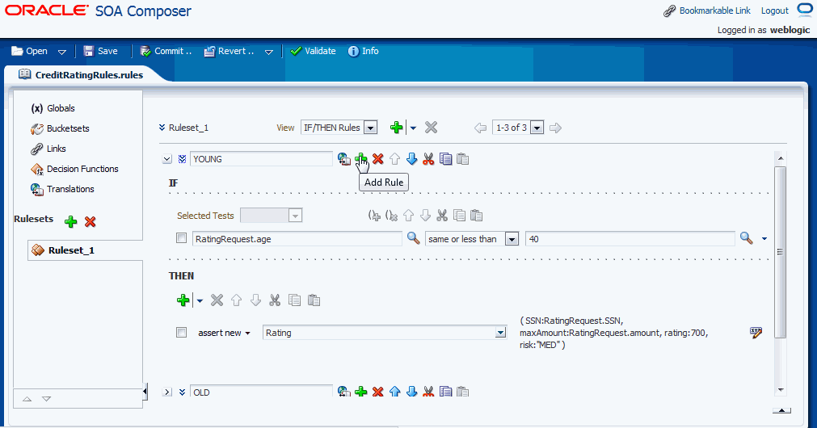Delete the YOUNG rule with red X
817x428 pixels.
coord(377,159)
